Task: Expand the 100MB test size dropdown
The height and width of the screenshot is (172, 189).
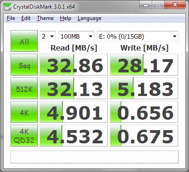Action: [x=76, y=36]
